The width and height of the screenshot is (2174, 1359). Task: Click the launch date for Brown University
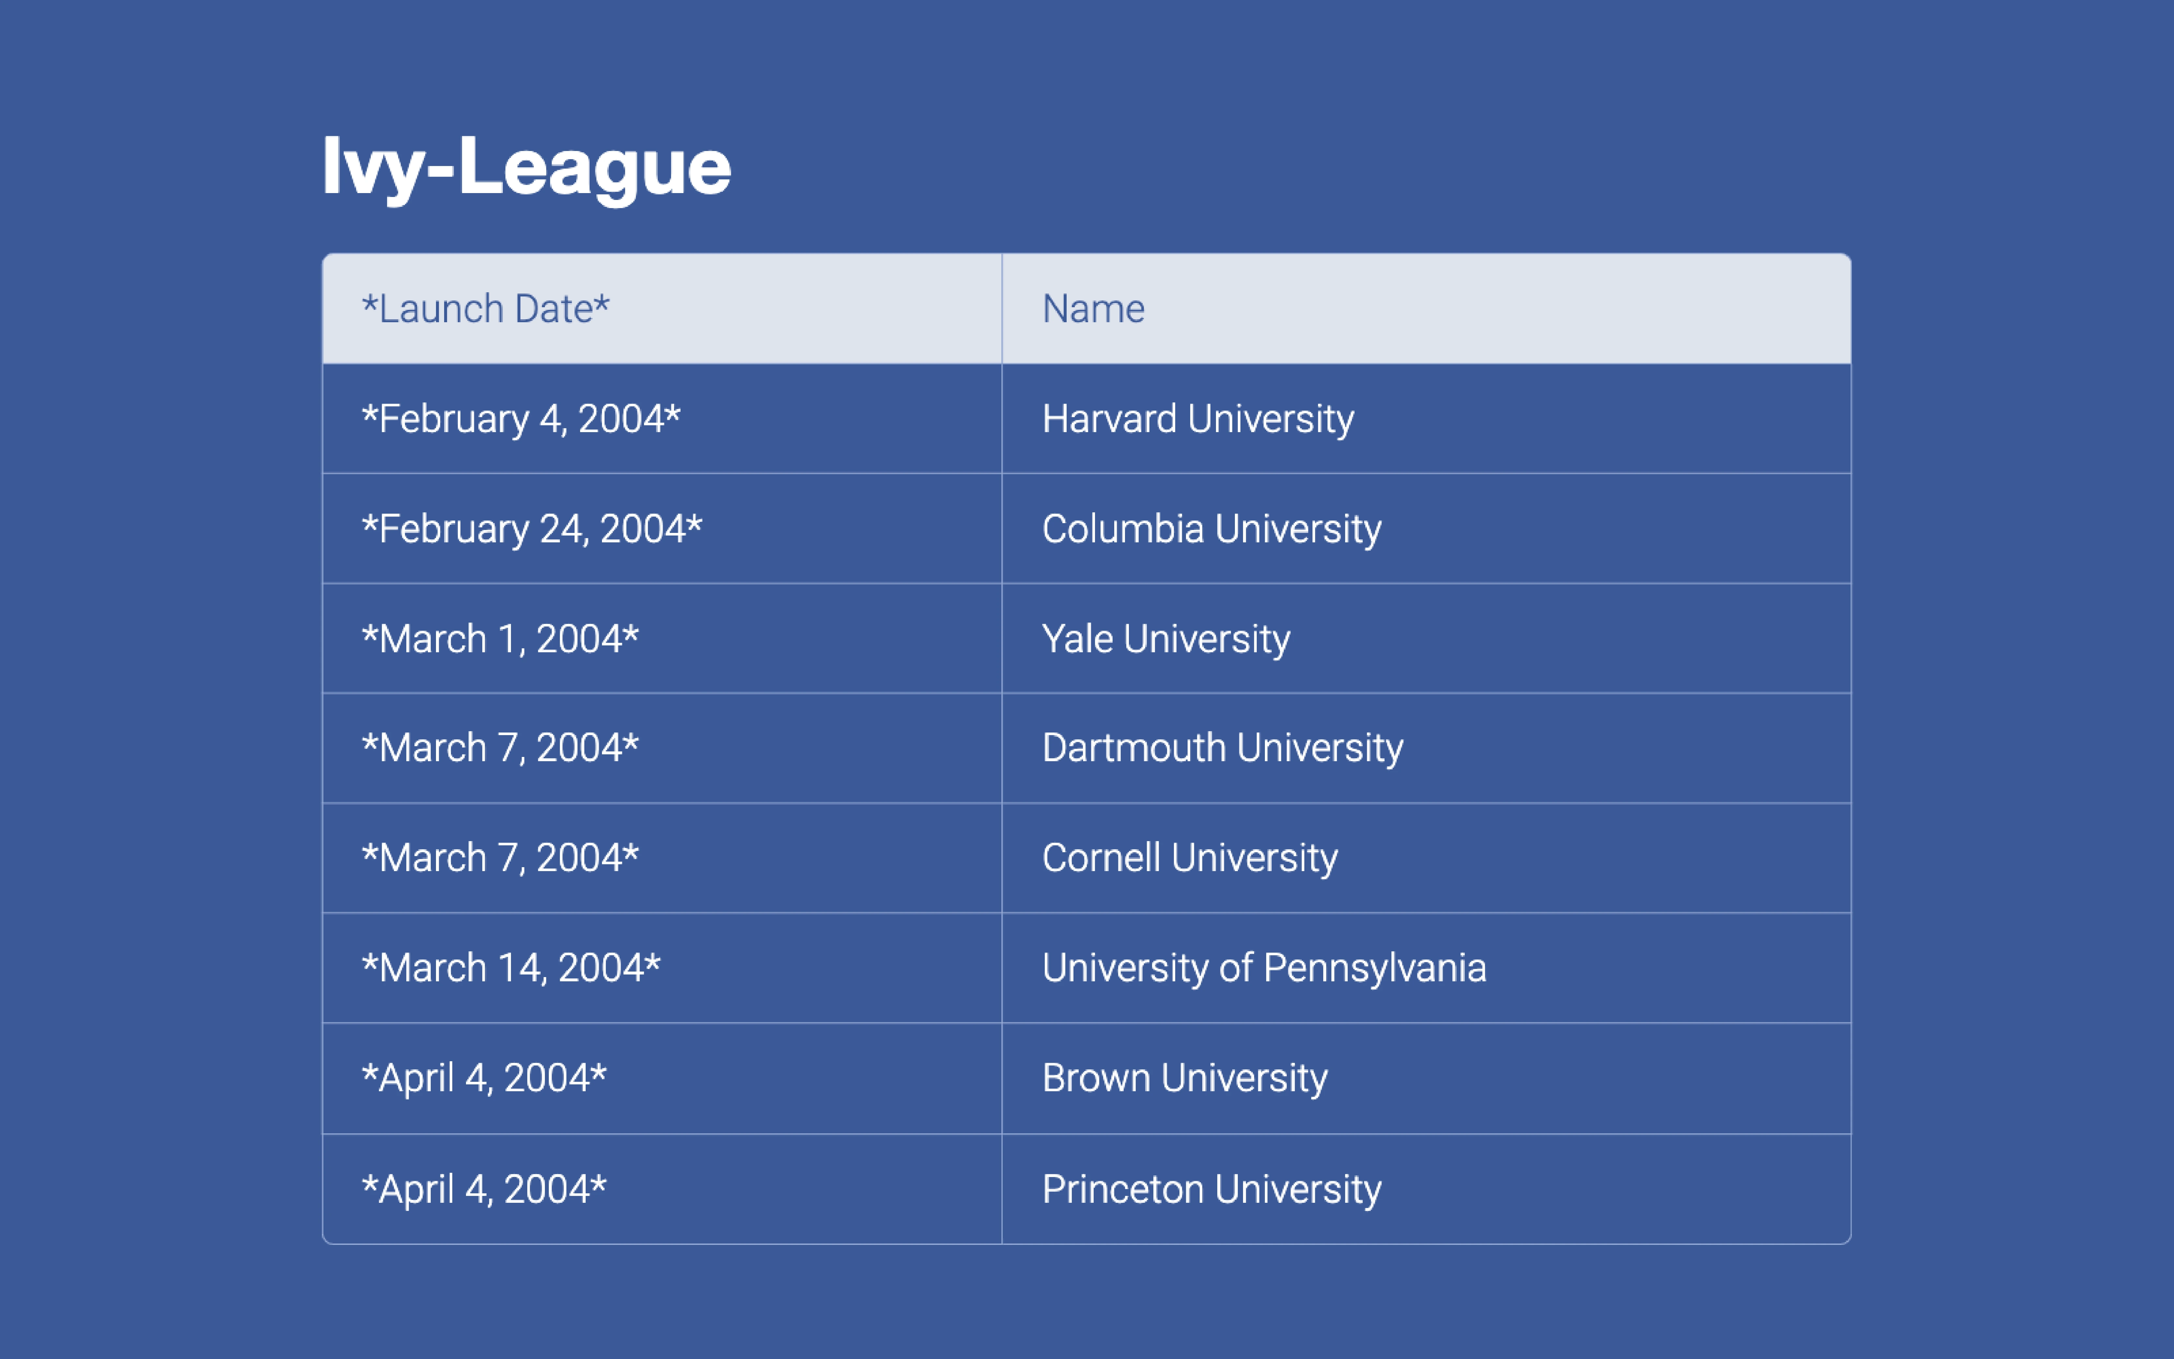pyautogui.click(x=484, y=1078)
